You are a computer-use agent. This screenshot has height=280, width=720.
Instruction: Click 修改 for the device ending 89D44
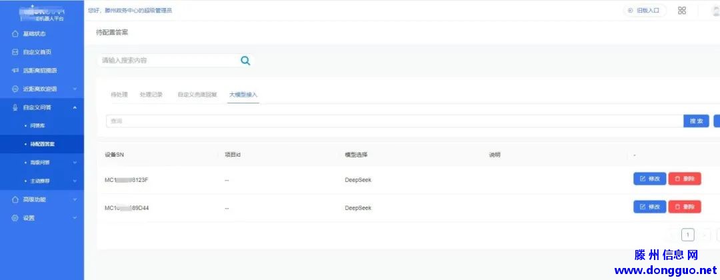pyautogui.click(x=650, y=207)
